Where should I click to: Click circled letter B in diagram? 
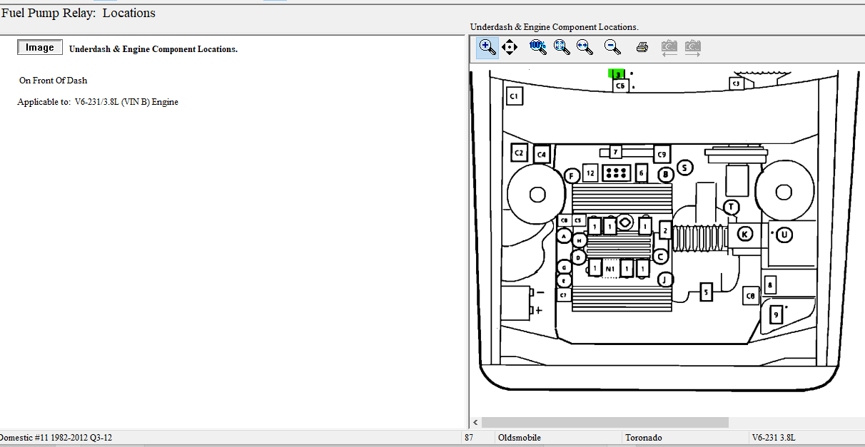(x=665, y=174)
